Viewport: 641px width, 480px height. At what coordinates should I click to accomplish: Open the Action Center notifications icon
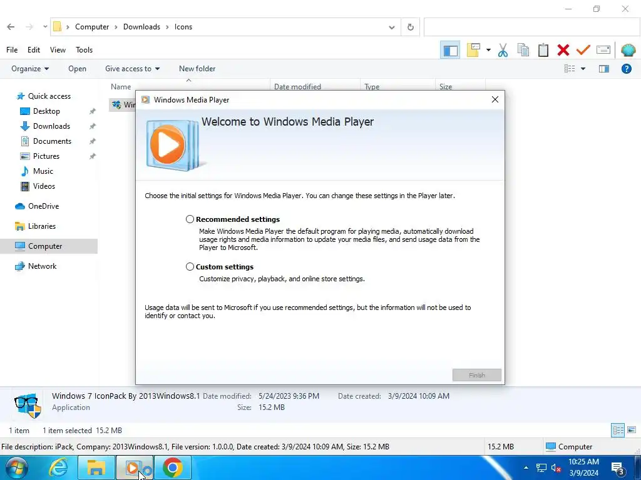click(x=618, y=469)
